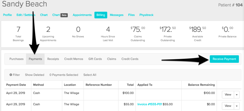
Task: Click the Claims Outstanding $75.00 stat
Action: [x=138, y=34]
